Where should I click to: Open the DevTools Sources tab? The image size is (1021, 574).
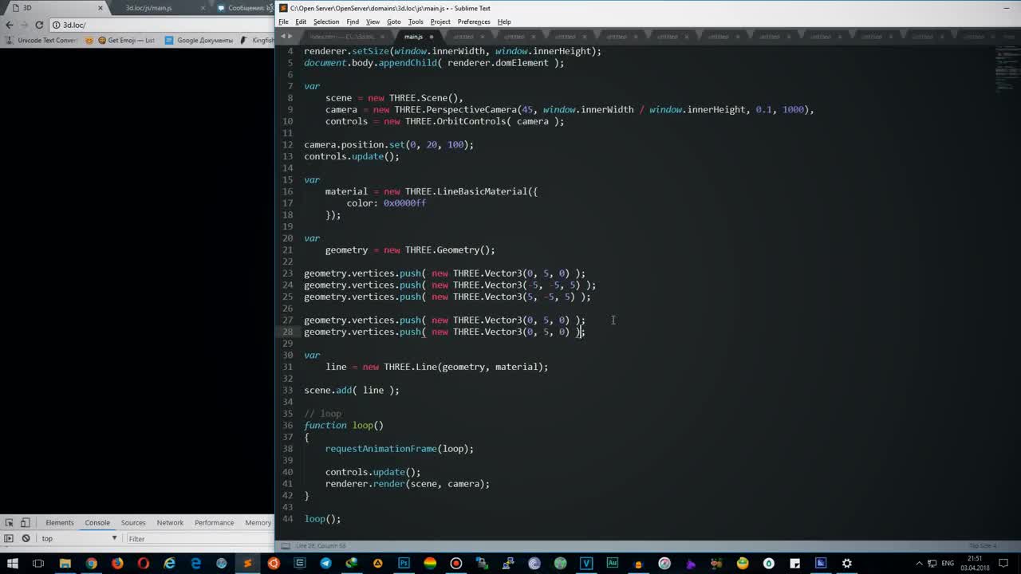133,523
